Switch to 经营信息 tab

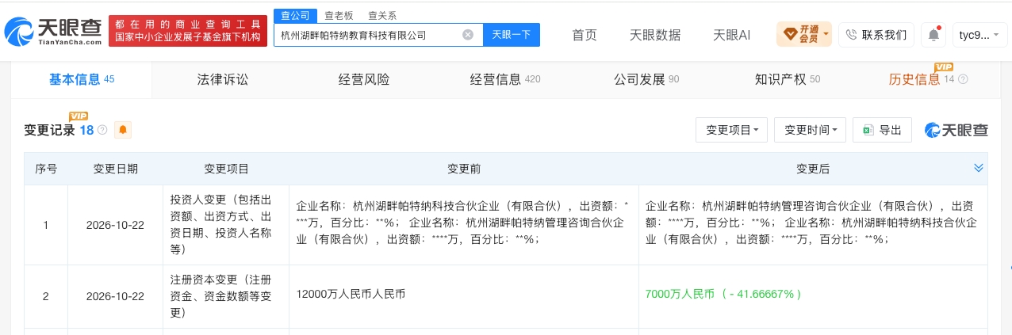[x=505, y=79]
